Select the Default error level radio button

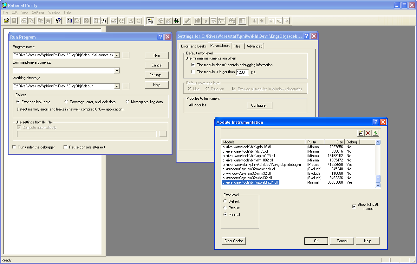tap(225, 201)
